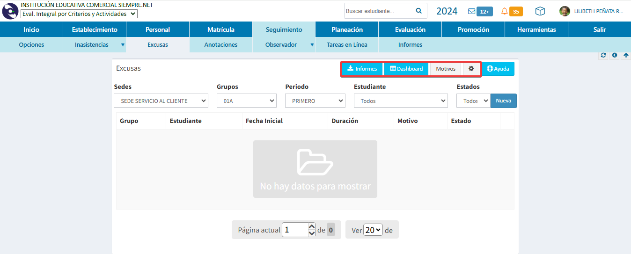The width and height of the screenshot is (631, 254).
Task: Switch to the Opciones tab
Action: (31, 45)
